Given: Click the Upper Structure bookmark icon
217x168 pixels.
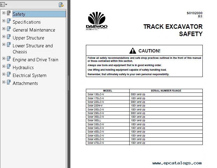Looking at the screenshot, I should [x=9, y=37].
